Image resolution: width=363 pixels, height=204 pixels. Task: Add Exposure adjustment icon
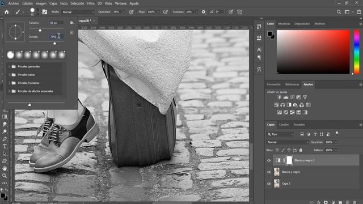click(299, 97)
